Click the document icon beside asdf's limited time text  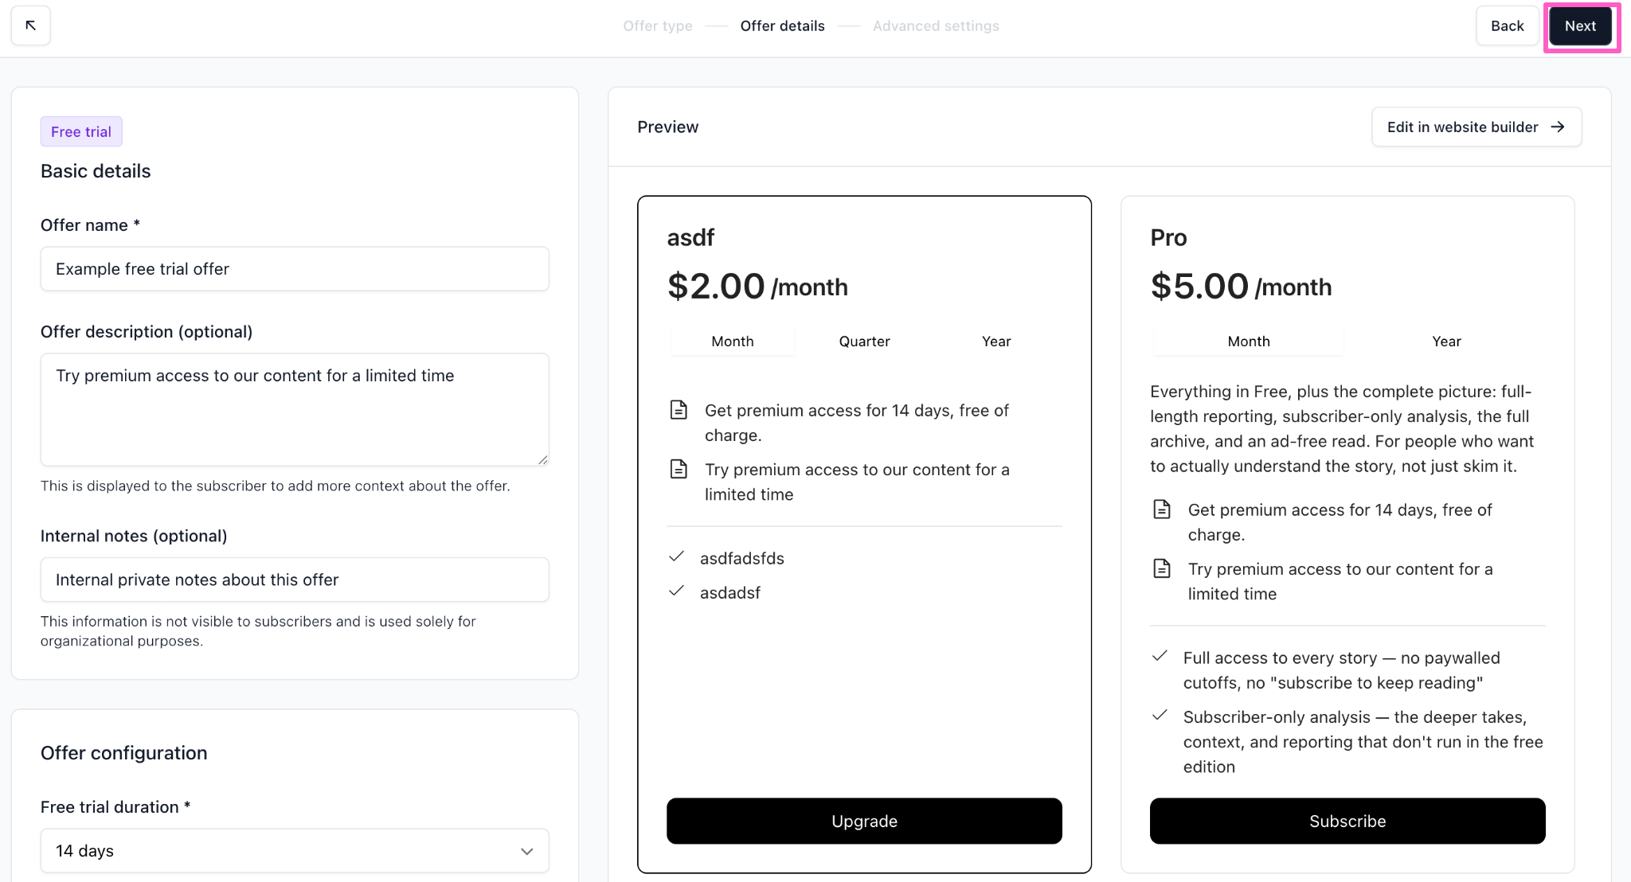pyautogui.click(x=679, y=469)
